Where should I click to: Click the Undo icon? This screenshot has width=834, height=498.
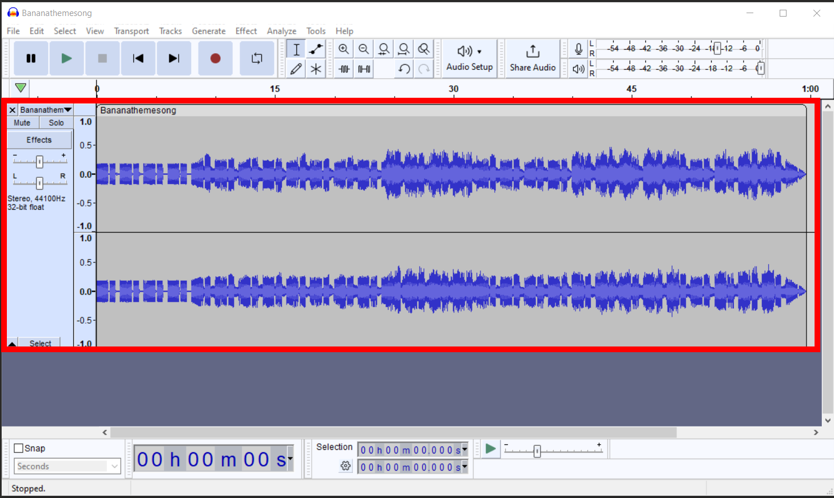point(404,69)
